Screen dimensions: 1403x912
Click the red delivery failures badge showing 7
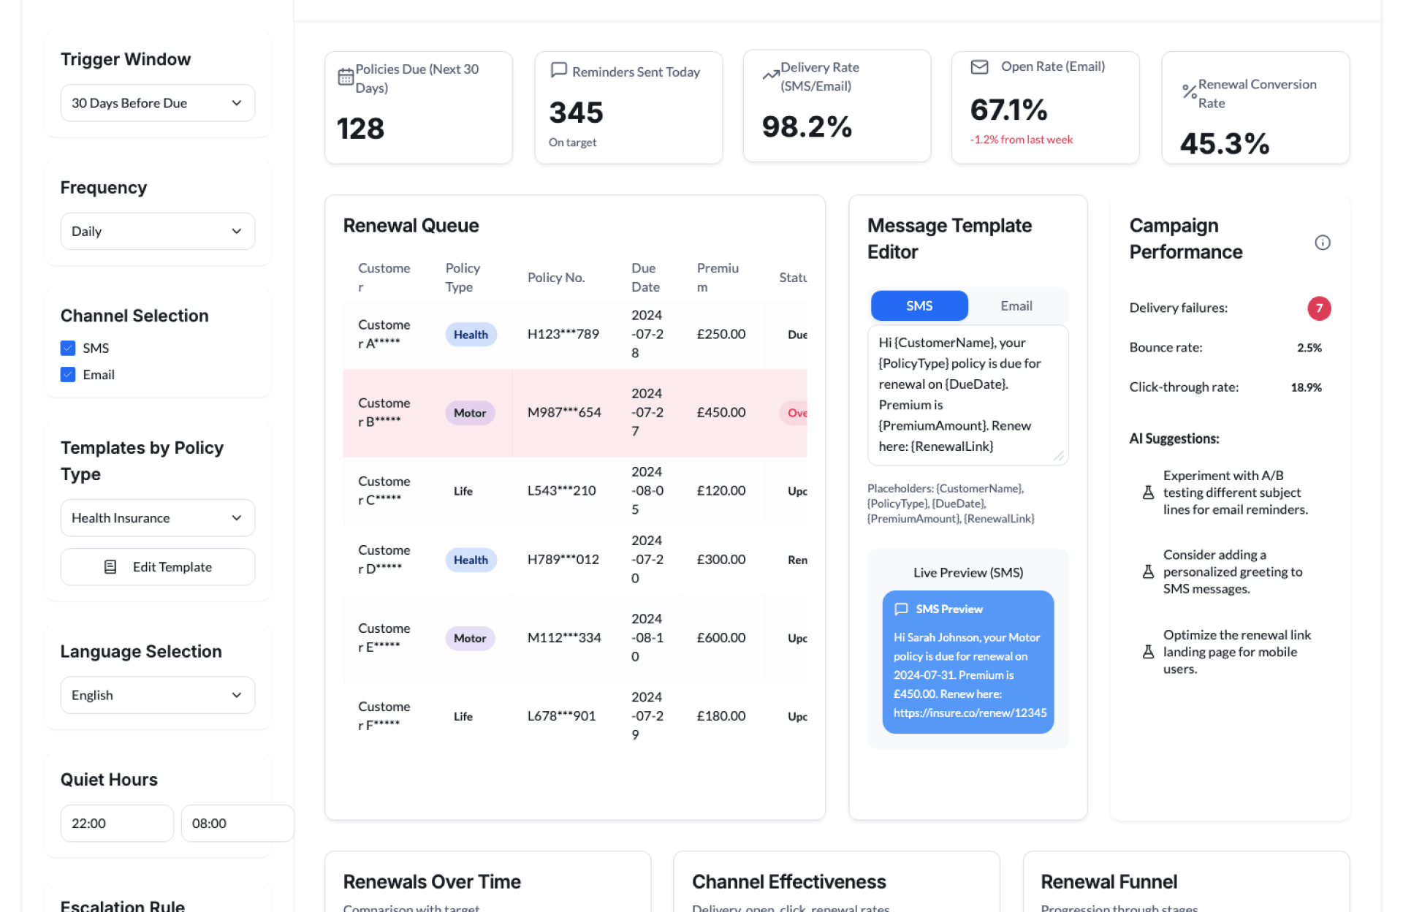[1318, 308]
